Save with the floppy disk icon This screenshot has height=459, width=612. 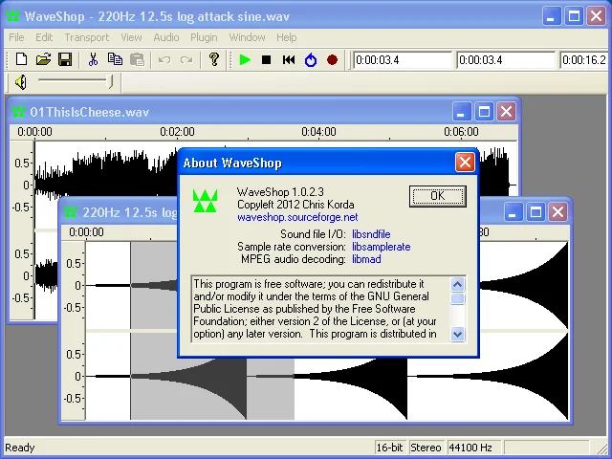[65, 59]
